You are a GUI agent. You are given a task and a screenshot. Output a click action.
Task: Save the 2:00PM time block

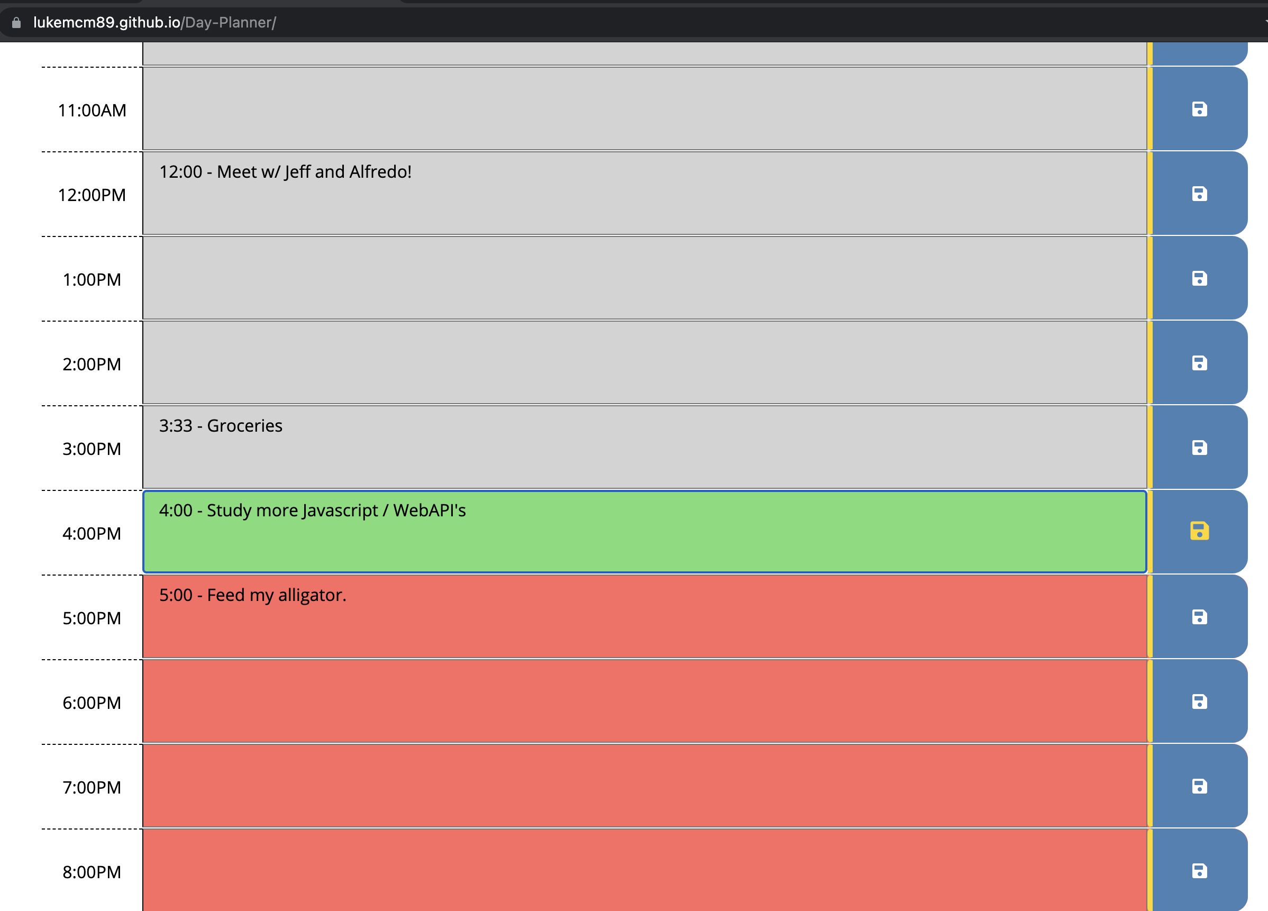[x=1200, y=363]
